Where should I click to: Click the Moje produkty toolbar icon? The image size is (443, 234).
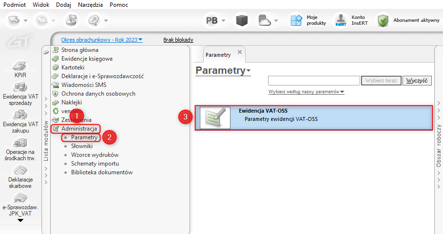point(296,20)
